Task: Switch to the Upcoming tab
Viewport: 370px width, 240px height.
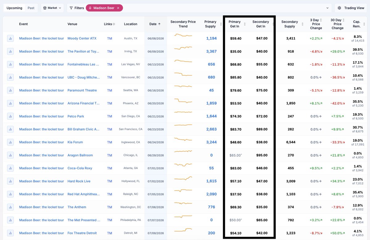Action: [x=14, y=8]
